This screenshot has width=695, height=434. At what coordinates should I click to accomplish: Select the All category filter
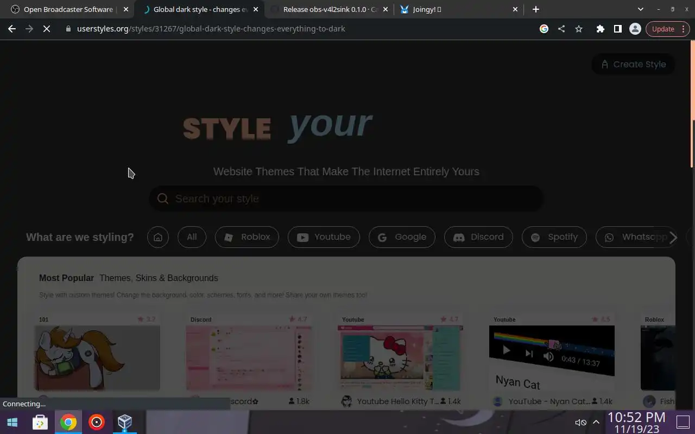[x=192, y=237]
